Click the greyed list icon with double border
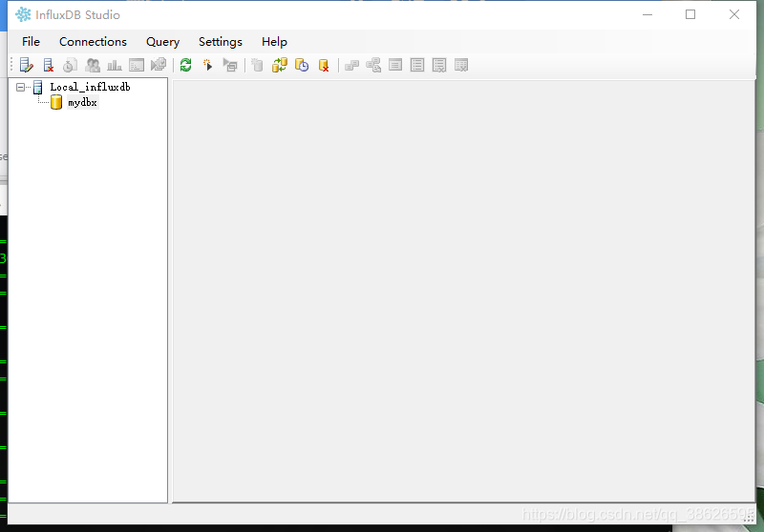The image size is (764, 532). [417, 65]
